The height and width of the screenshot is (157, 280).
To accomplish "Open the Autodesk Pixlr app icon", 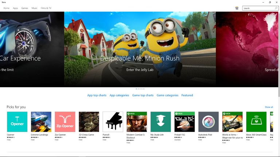I will [209, 122].
